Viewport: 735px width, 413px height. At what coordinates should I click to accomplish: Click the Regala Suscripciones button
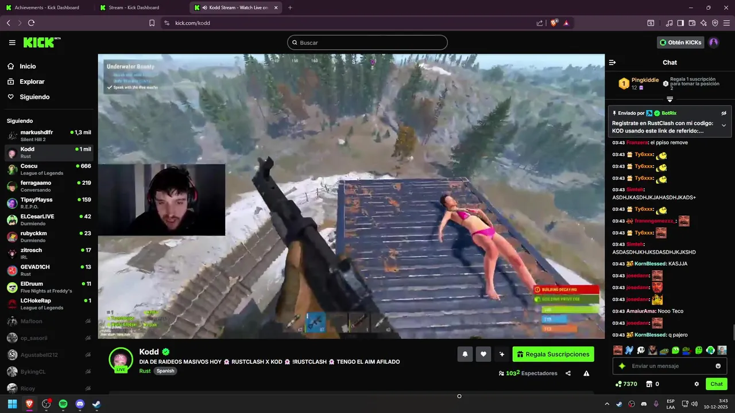[553, 354]
